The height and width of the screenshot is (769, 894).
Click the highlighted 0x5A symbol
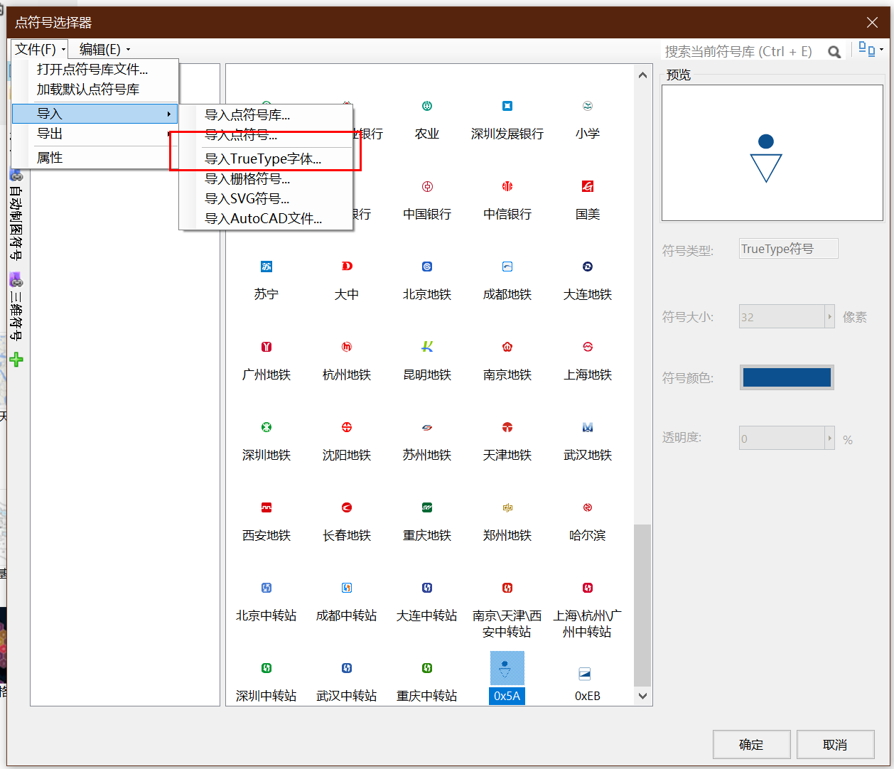tap(507, 668)
